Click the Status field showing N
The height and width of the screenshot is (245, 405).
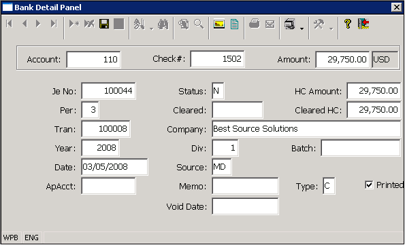pos(218,91)
